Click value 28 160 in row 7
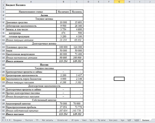The width and height of the screenshot is (155, 123). (77, 26)
